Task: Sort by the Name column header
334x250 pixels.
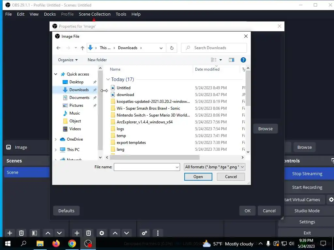Action: tap(115, 69)
